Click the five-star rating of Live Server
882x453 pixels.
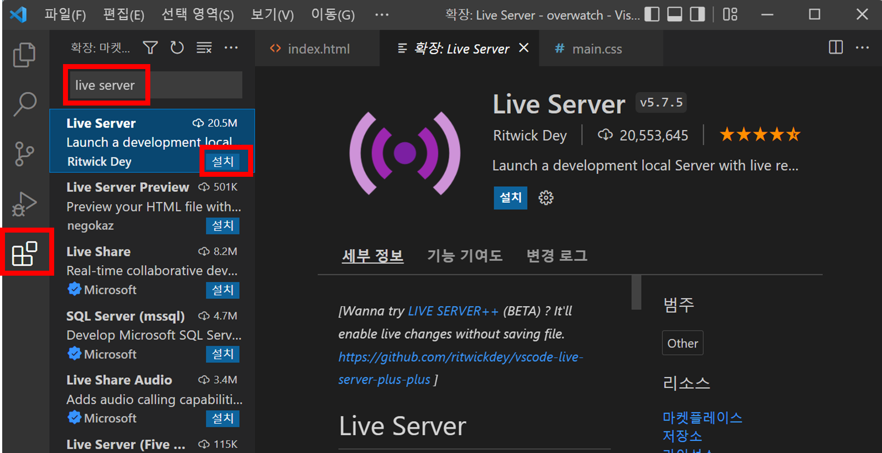pos(760,134)
